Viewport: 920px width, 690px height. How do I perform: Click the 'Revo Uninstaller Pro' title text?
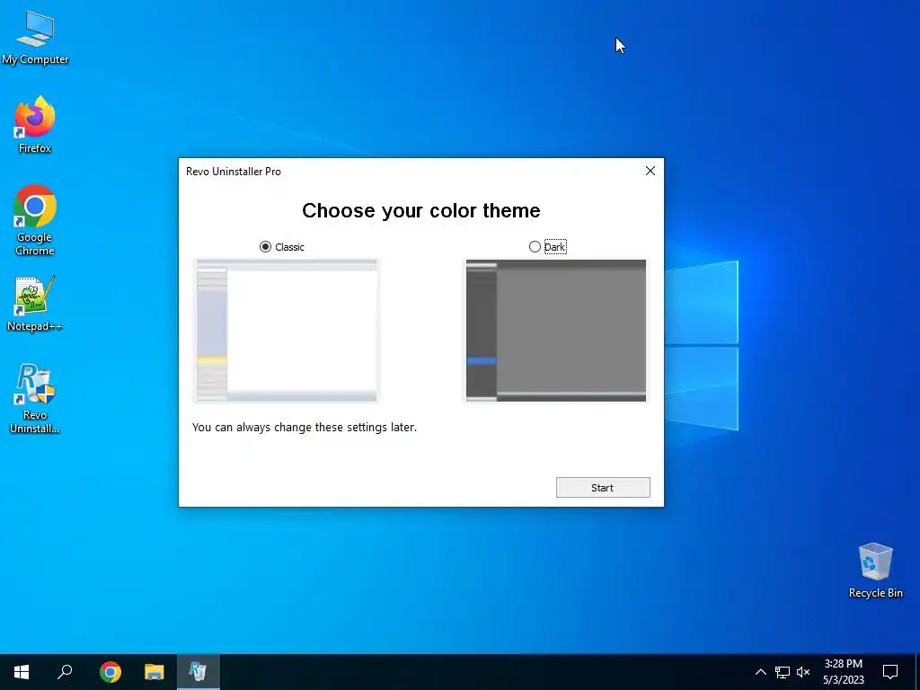(x=234, y=172)
